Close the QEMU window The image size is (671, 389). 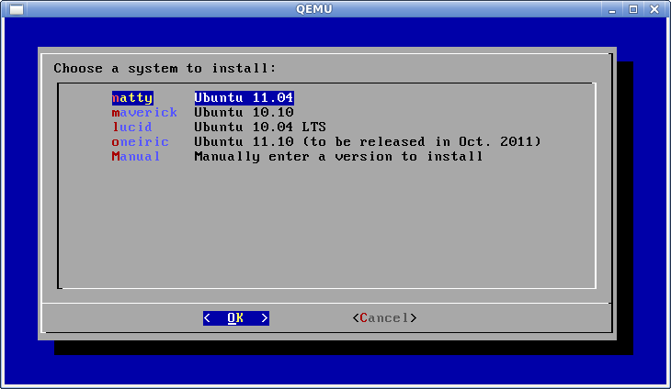pos(654,9)
